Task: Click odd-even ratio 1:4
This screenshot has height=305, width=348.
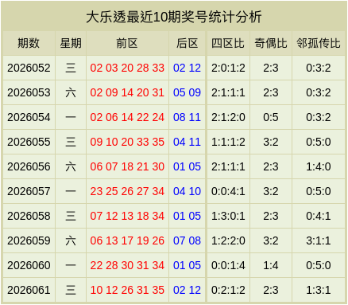Action: click(271, 265)
